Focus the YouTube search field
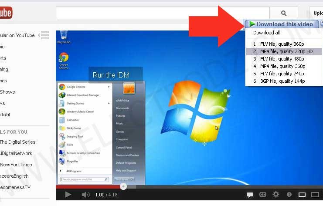 163,13
